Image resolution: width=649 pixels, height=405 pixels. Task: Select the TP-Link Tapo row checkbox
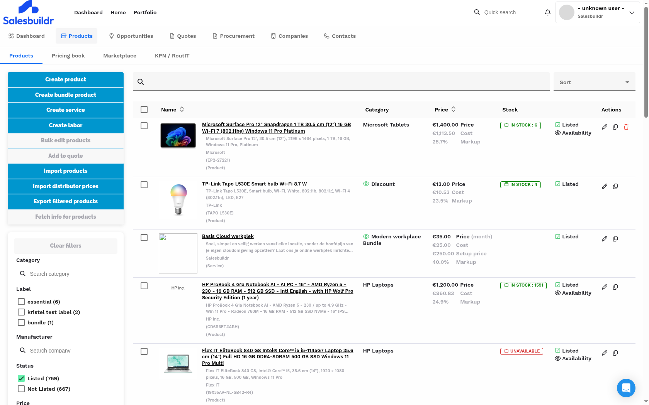(144, 185)
